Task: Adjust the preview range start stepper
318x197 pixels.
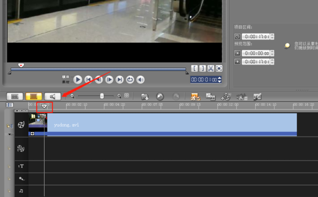Action: [272, 53]
